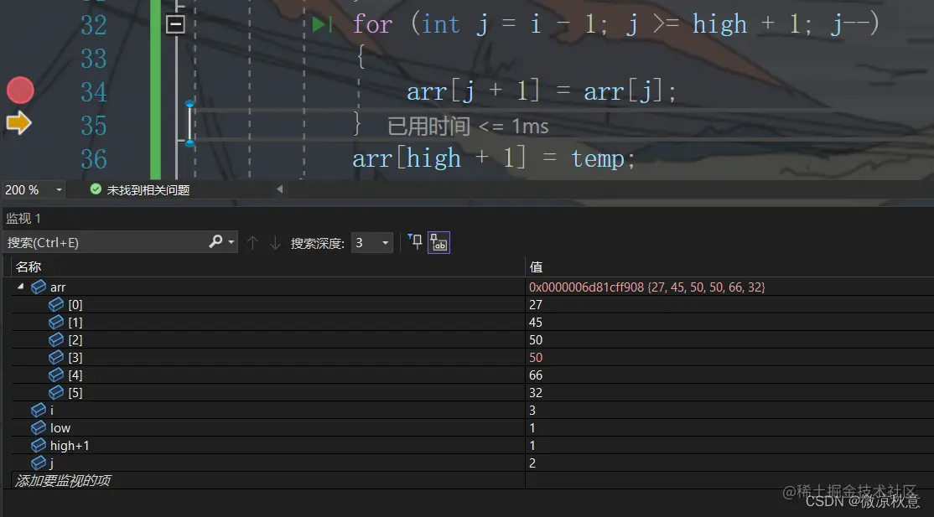Click the value 2 of variable j

[x=532, y=463]
